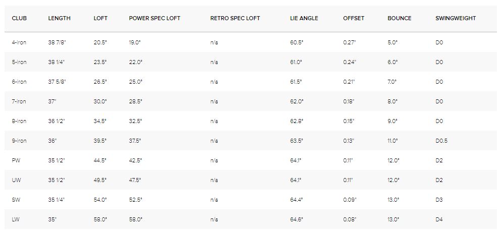501x236 pixels.
Task: Select the PW row label
Action: [16, 160]
